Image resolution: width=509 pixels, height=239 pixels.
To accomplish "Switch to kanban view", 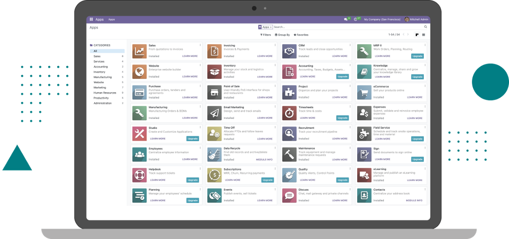I will (417, 35).
